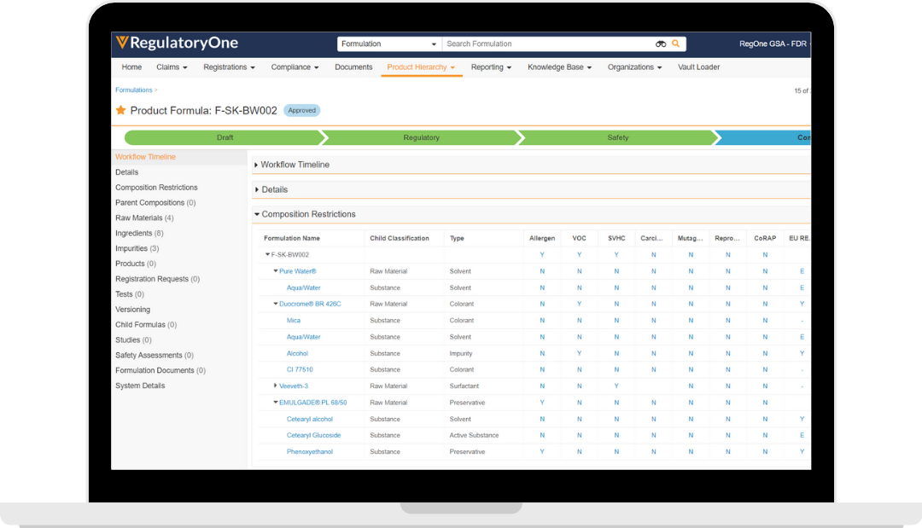Click the Safety lifecycle stage
The width and height of the screenshot is (922, 528).
(617, 137)
